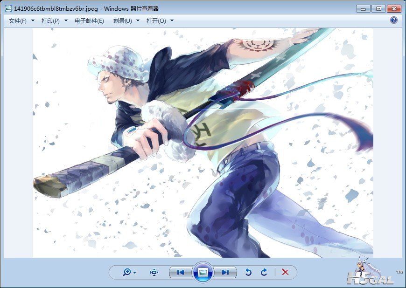406x288 pixels.
Task: Open the 刻录(U) menu
Action: (122, 21)
